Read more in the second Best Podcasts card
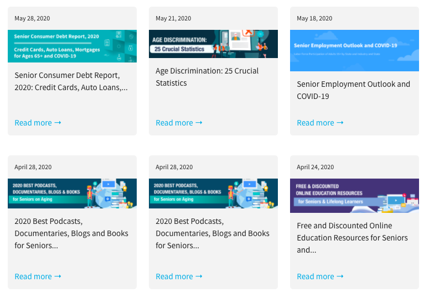 click(x=179, y=276)
